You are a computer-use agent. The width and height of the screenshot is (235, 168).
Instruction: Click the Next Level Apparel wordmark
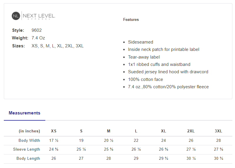pyautogui.click(x=39, y=16)
